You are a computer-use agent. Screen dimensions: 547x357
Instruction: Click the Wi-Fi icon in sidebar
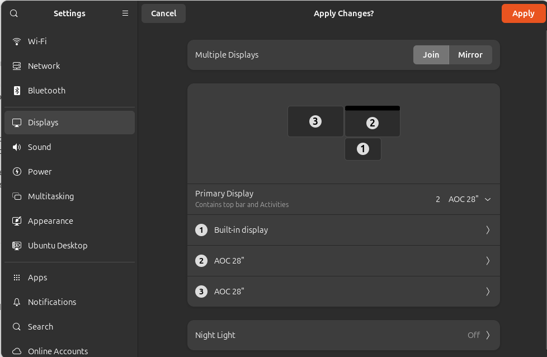pos(17,41)
